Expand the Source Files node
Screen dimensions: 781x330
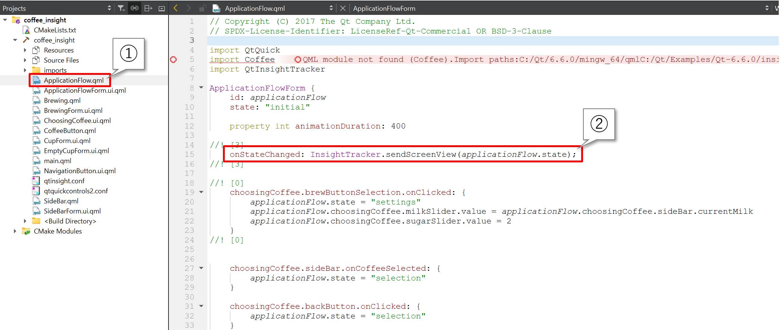[25, 60]
